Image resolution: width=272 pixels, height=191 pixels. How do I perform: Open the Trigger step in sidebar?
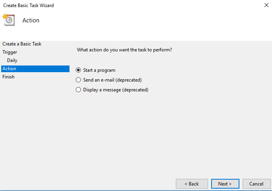tap(10, 52)
